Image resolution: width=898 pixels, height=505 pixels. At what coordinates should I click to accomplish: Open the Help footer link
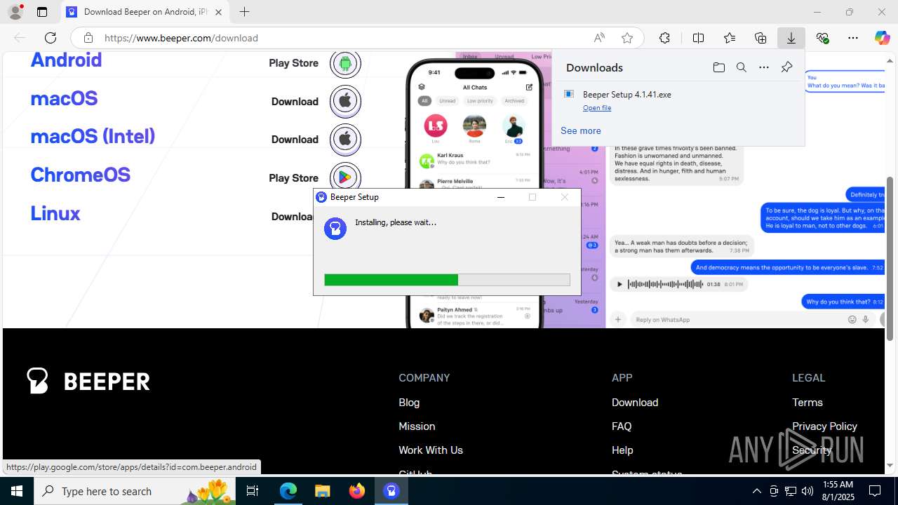pyautogui.click(x=622, y=450)
